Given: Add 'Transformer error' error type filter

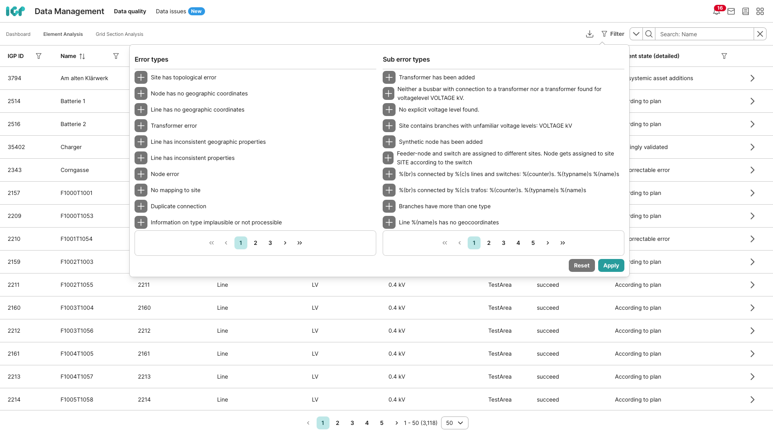Looking at the screenshot, I should pyautogui.click(x=141, y=126).
